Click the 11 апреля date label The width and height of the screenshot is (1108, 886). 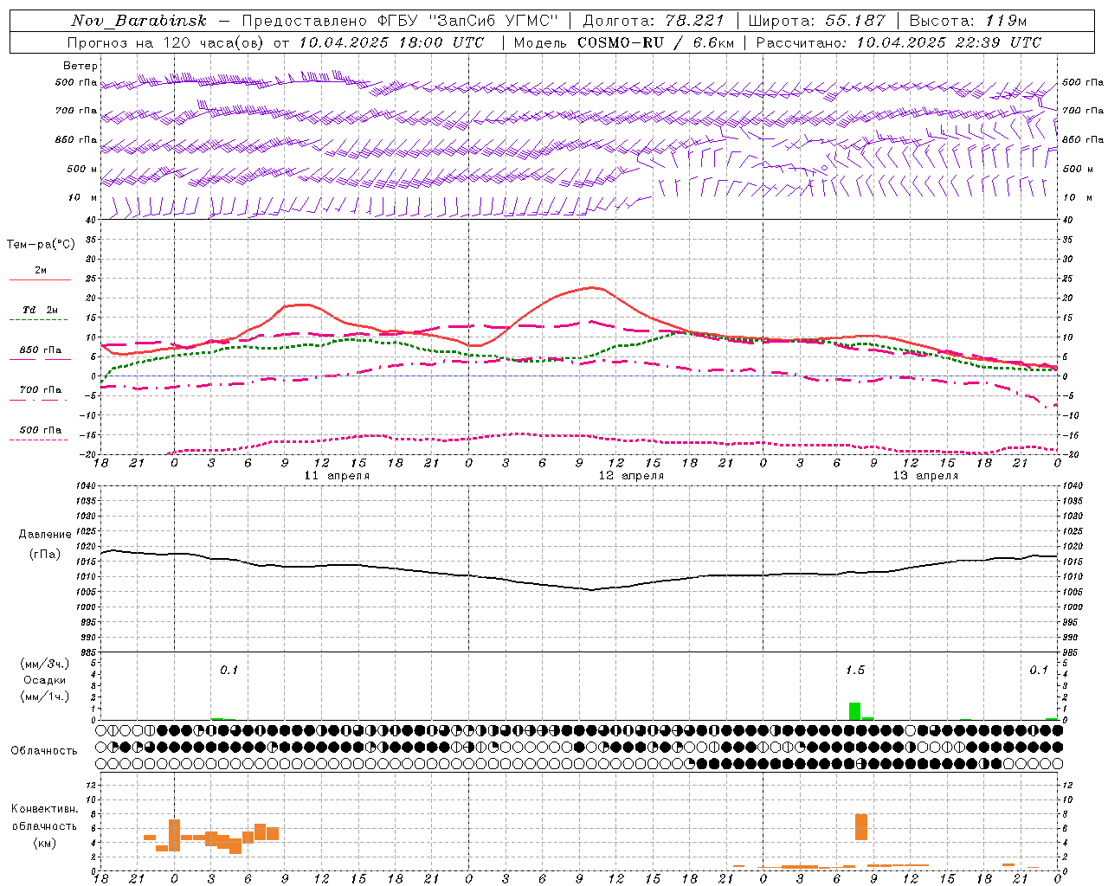(x=337, y=476)
